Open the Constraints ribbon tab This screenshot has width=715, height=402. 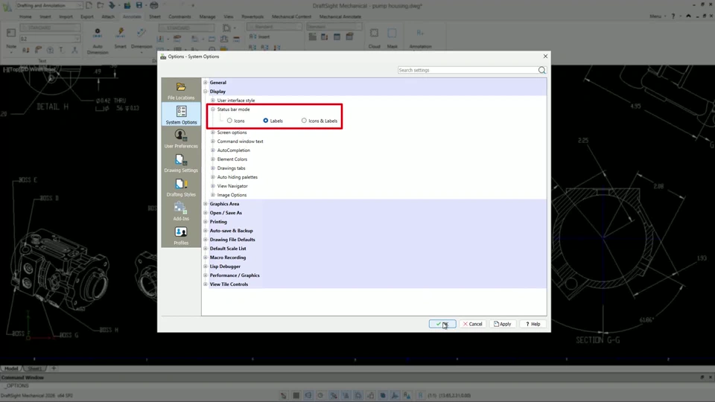(x=179, y=16)
